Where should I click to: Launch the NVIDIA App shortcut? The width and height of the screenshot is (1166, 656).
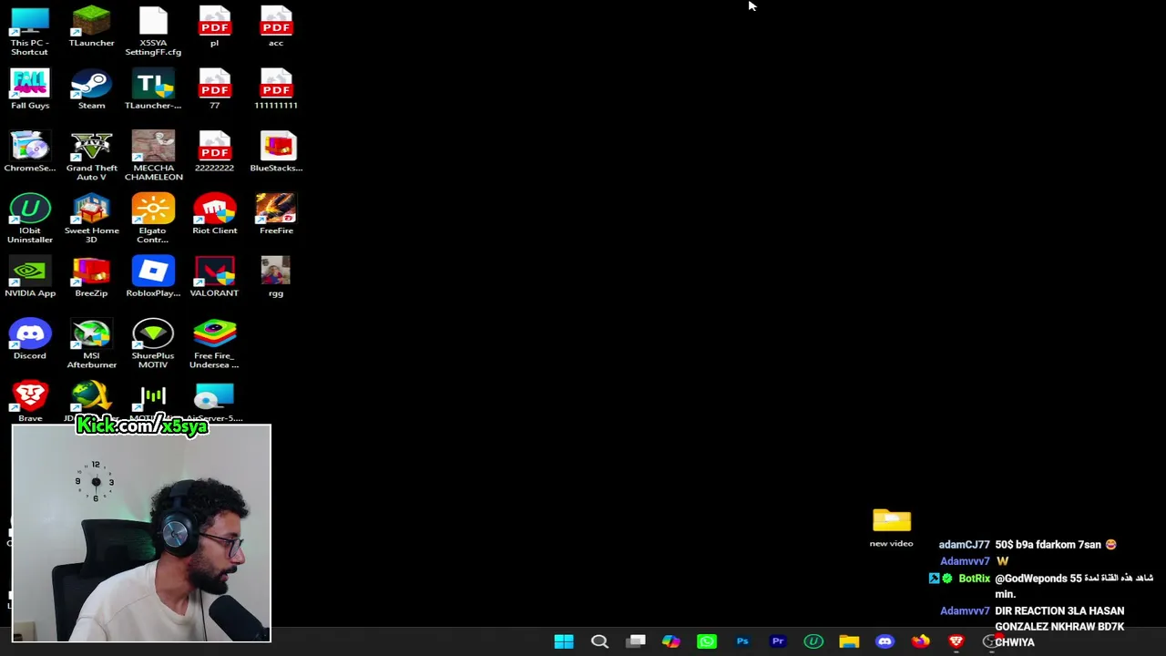29,277
